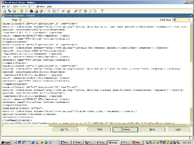Click the Copy toolbar icon
This screenshot has height=145, width=194.
click(53, 11)
